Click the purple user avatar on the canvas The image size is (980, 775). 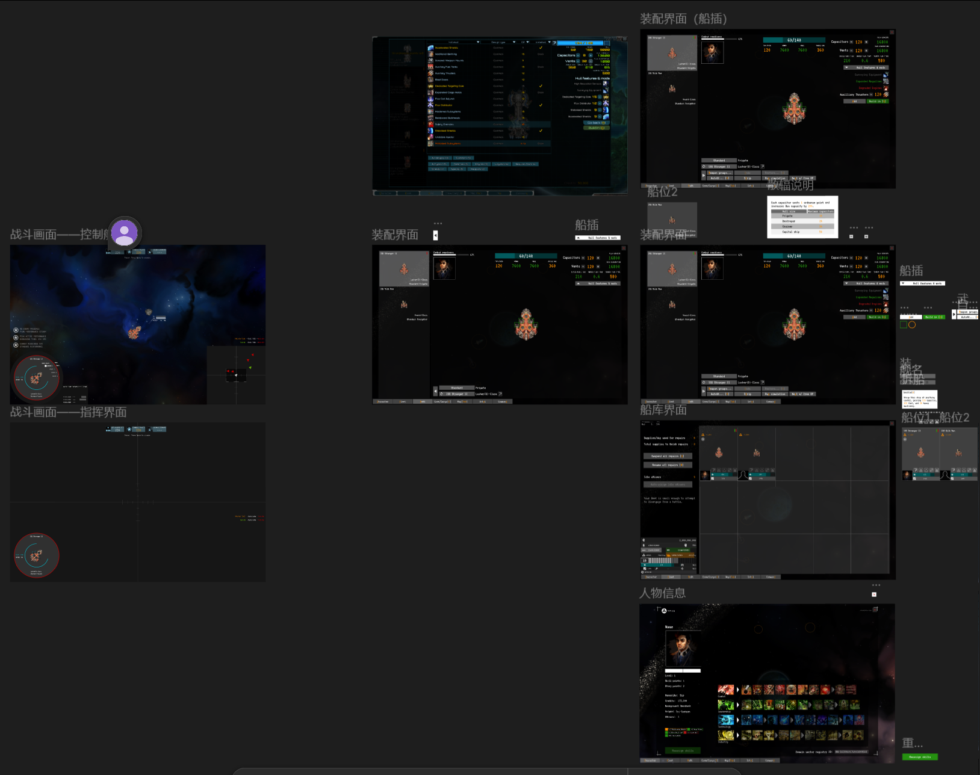pos(125,232)
